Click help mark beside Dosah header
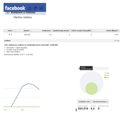The width and height of the screenshot is (123, 114). [30, 30]
